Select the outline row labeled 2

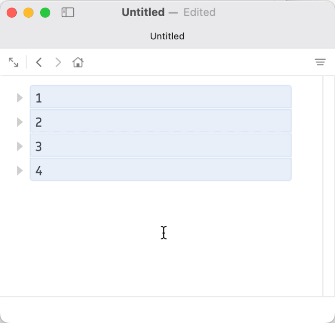click(160, 122)
